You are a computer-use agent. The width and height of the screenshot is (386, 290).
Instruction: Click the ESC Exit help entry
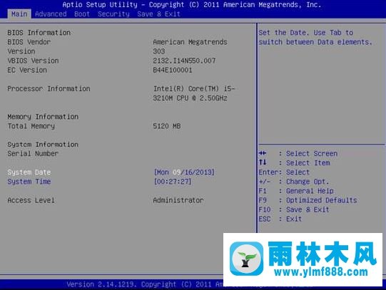[x=280, y=219]
